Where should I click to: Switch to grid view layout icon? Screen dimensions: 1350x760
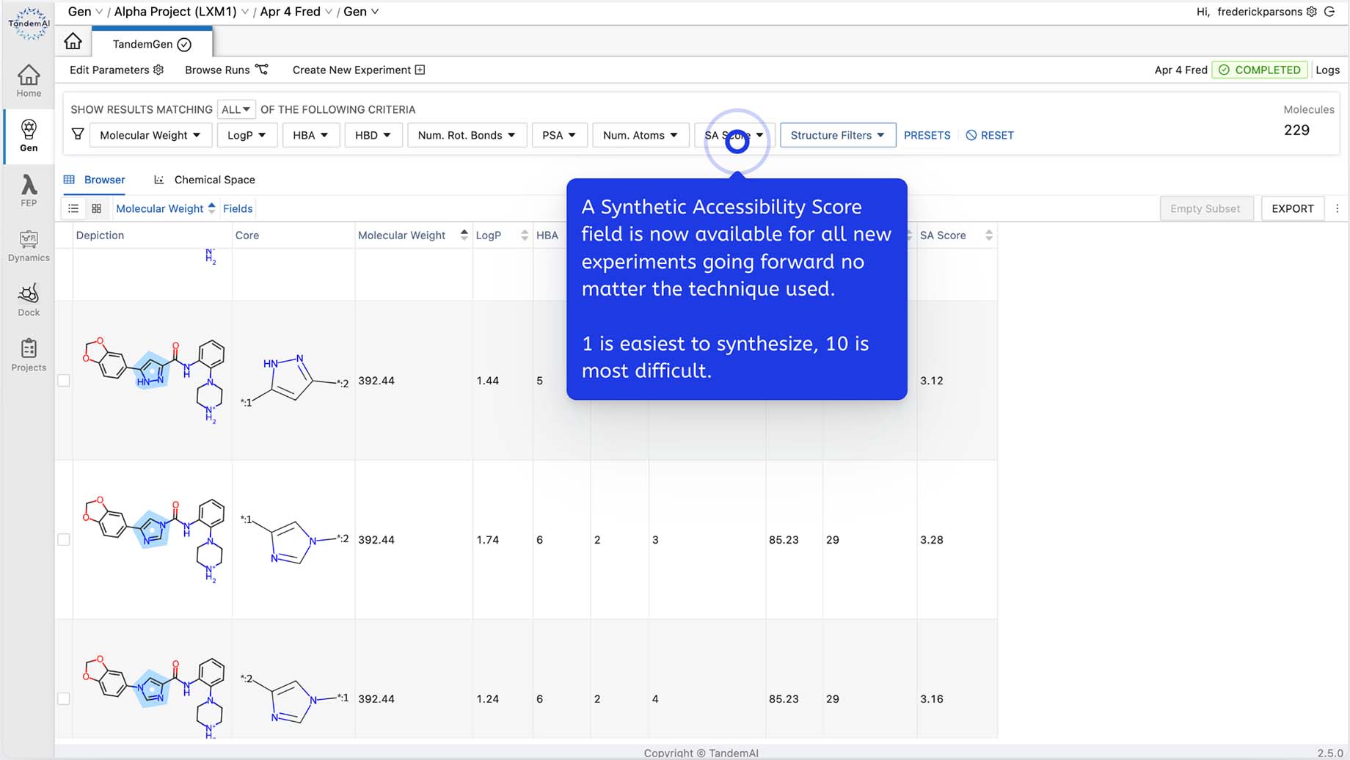(x=96, y=209)
